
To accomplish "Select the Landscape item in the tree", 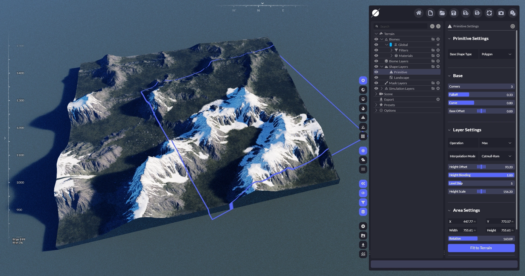I will 401,78.
